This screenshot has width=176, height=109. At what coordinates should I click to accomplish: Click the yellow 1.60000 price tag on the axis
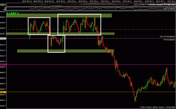[3, 92]
